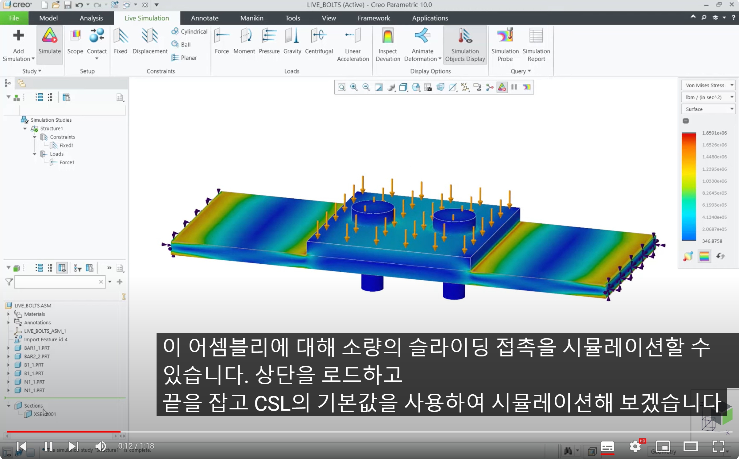Screen dimensions: 739x459
Task: Click Inspect Deviation display option
Action: [388, 45]
